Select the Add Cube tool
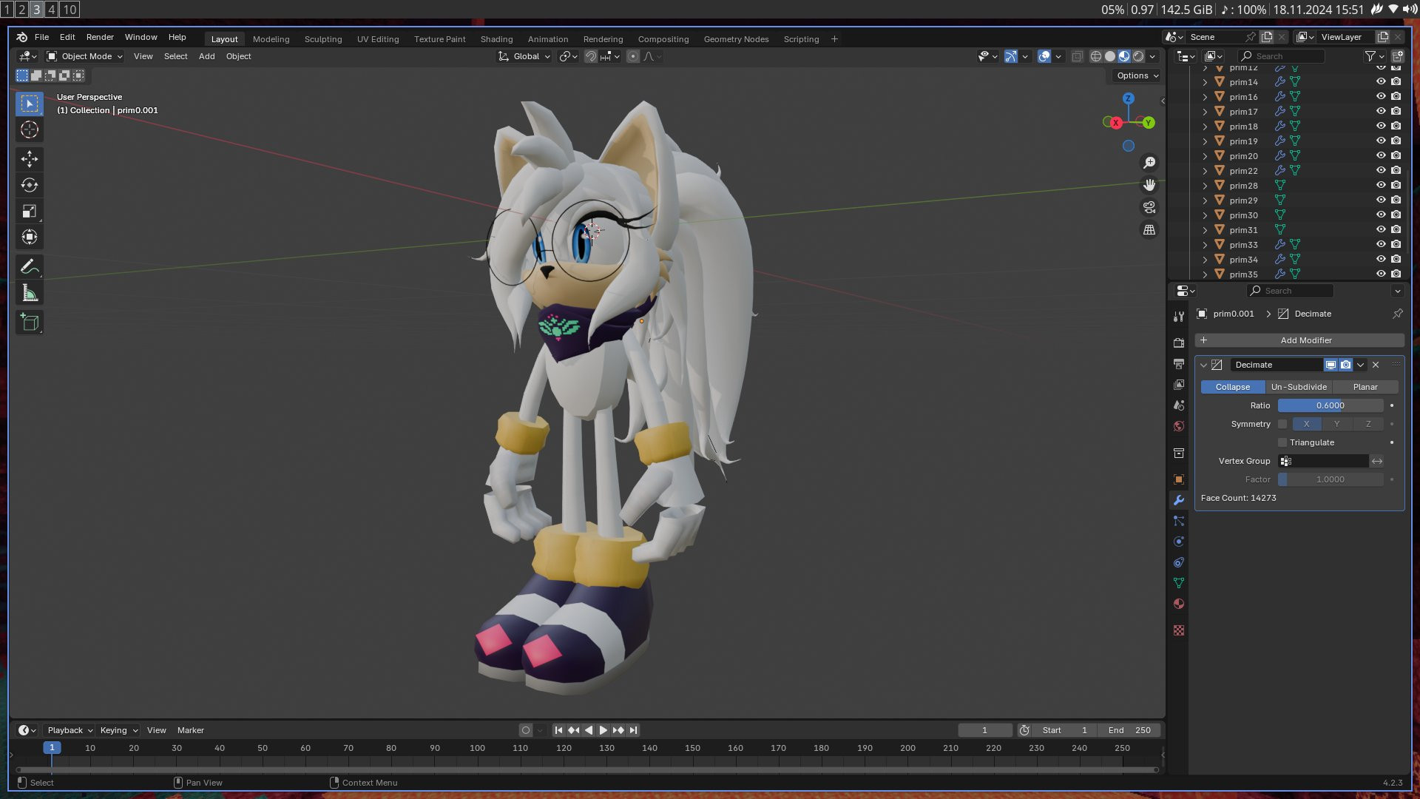Image resolution: width=1420 pixels, height=799 pixels. pyautogui.click(x=30, y=323)
